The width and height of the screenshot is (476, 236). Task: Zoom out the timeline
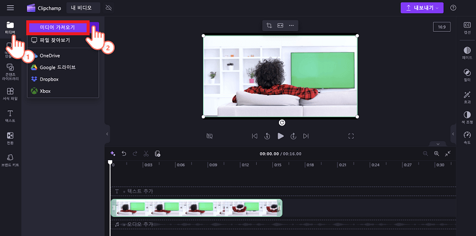click(426, 154)
